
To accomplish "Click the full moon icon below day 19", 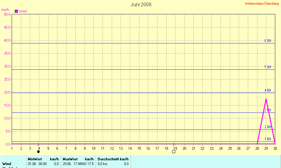I will 174,152.
